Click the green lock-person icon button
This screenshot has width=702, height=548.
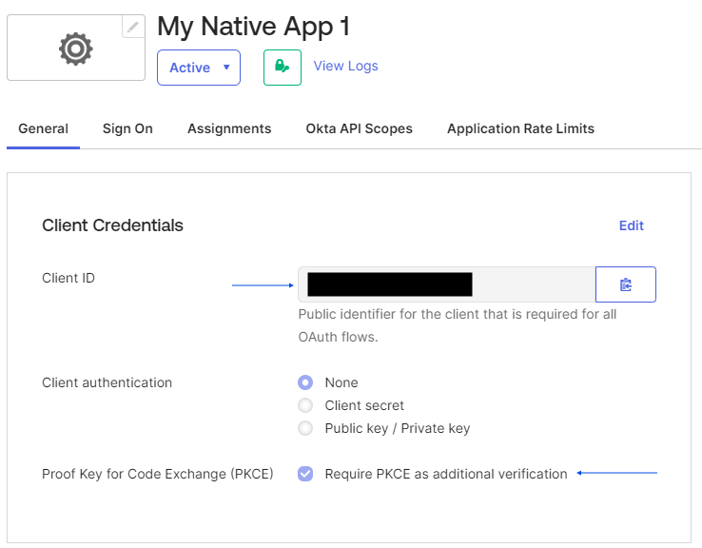[x=283, y=67]
